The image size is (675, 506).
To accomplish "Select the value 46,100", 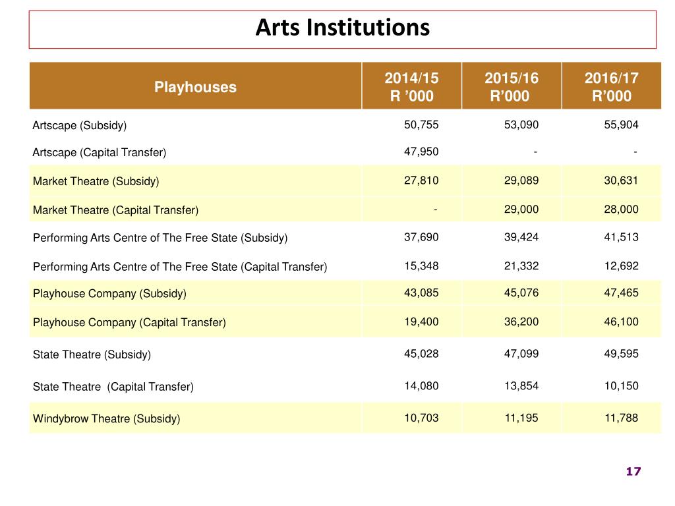I will click(x=621, y=322).
